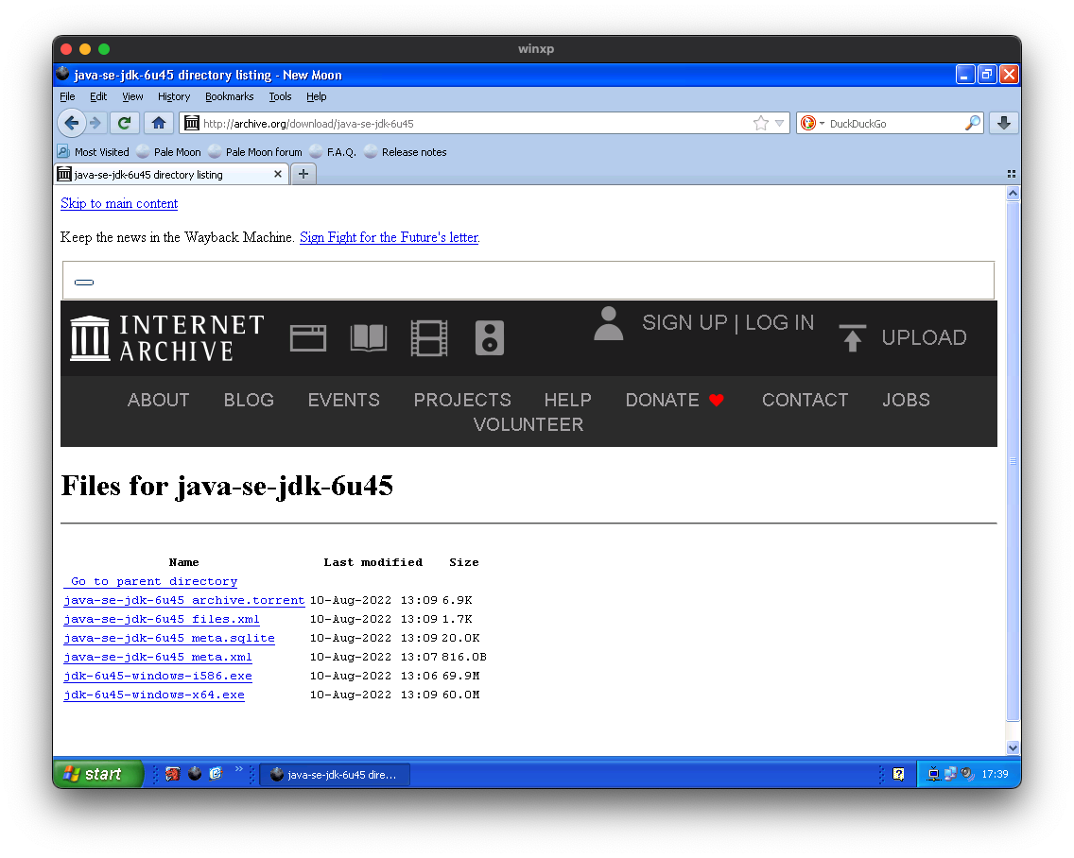The image size is (1074, 858).
Task: Open the Web archive icon in Archive header
Action: point(308,338)
